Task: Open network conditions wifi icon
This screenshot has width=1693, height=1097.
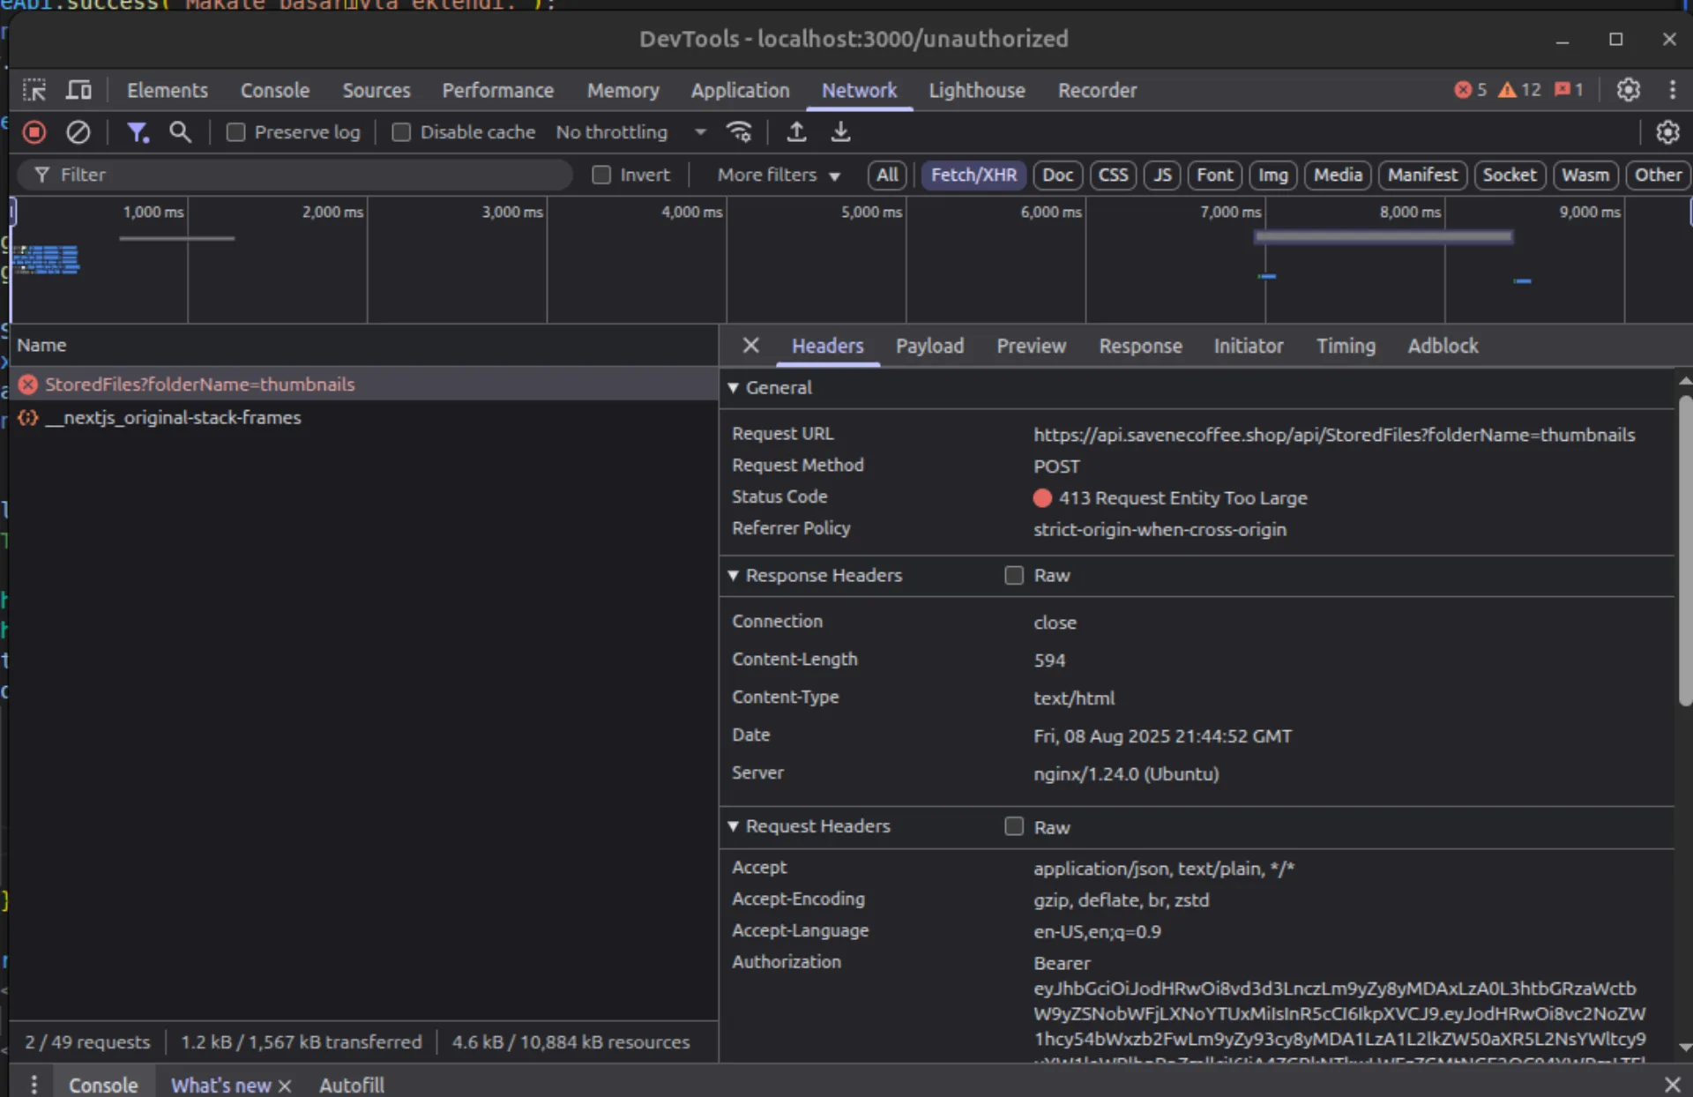Action: (739, 132)
